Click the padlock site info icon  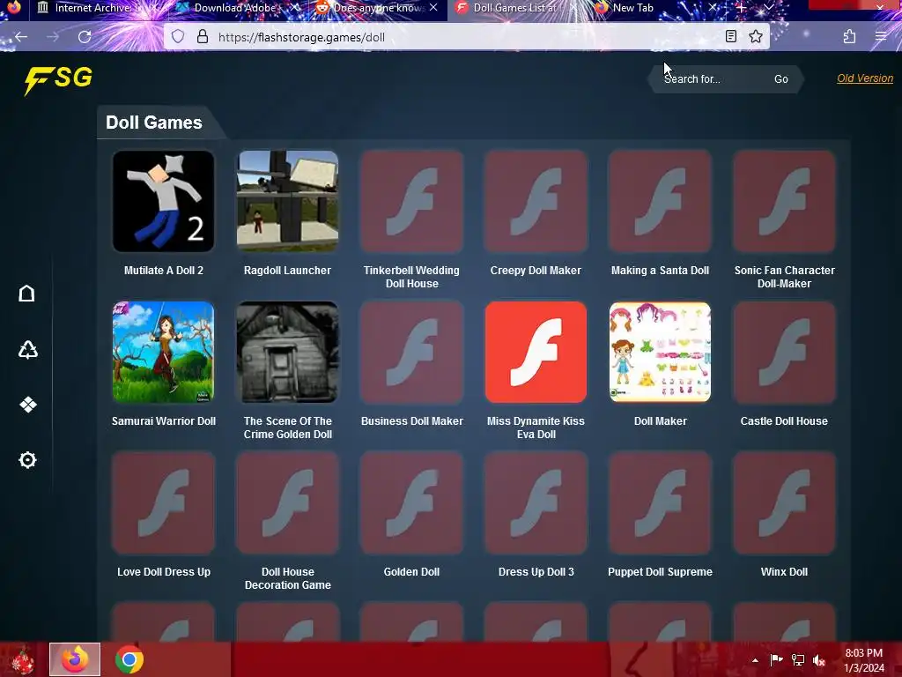pos(203,37)
